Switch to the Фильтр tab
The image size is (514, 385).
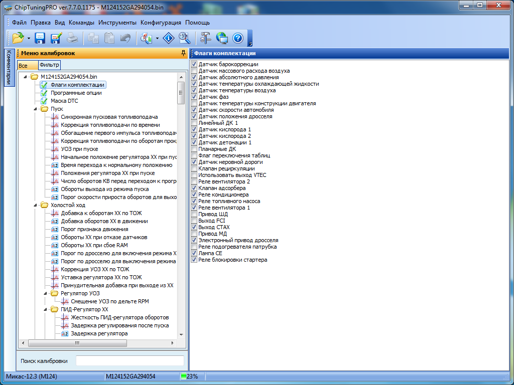coord(49,65)
